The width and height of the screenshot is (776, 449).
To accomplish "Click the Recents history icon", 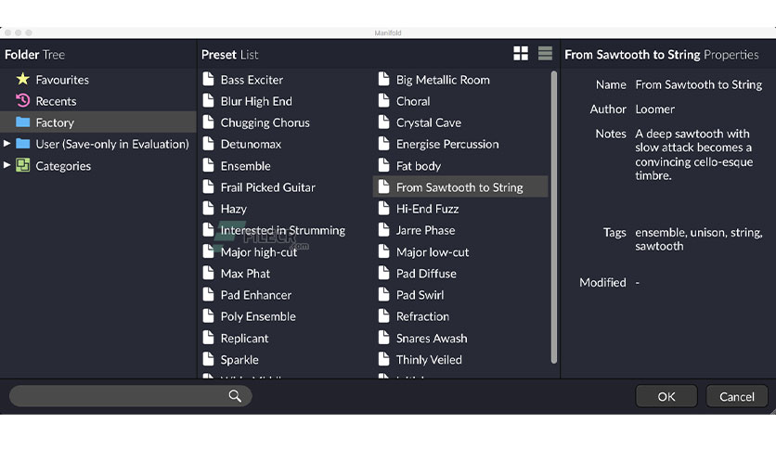I will [x=23, y=101].
